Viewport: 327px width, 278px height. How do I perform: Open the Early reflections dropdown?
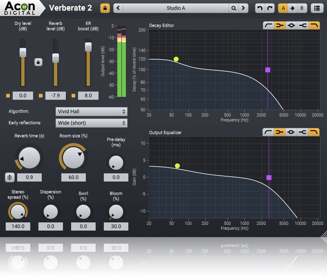pyautogui.click(x=91, y=123)
